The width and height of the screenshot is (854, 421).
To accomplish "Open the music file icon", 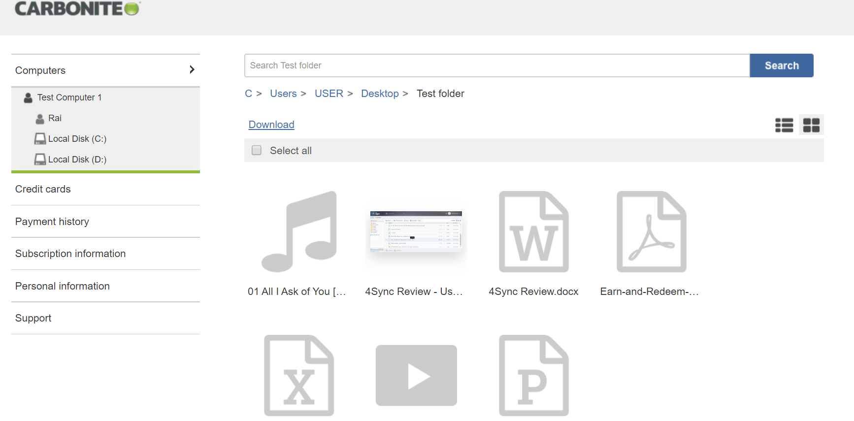I will click(x=299, y=231).
